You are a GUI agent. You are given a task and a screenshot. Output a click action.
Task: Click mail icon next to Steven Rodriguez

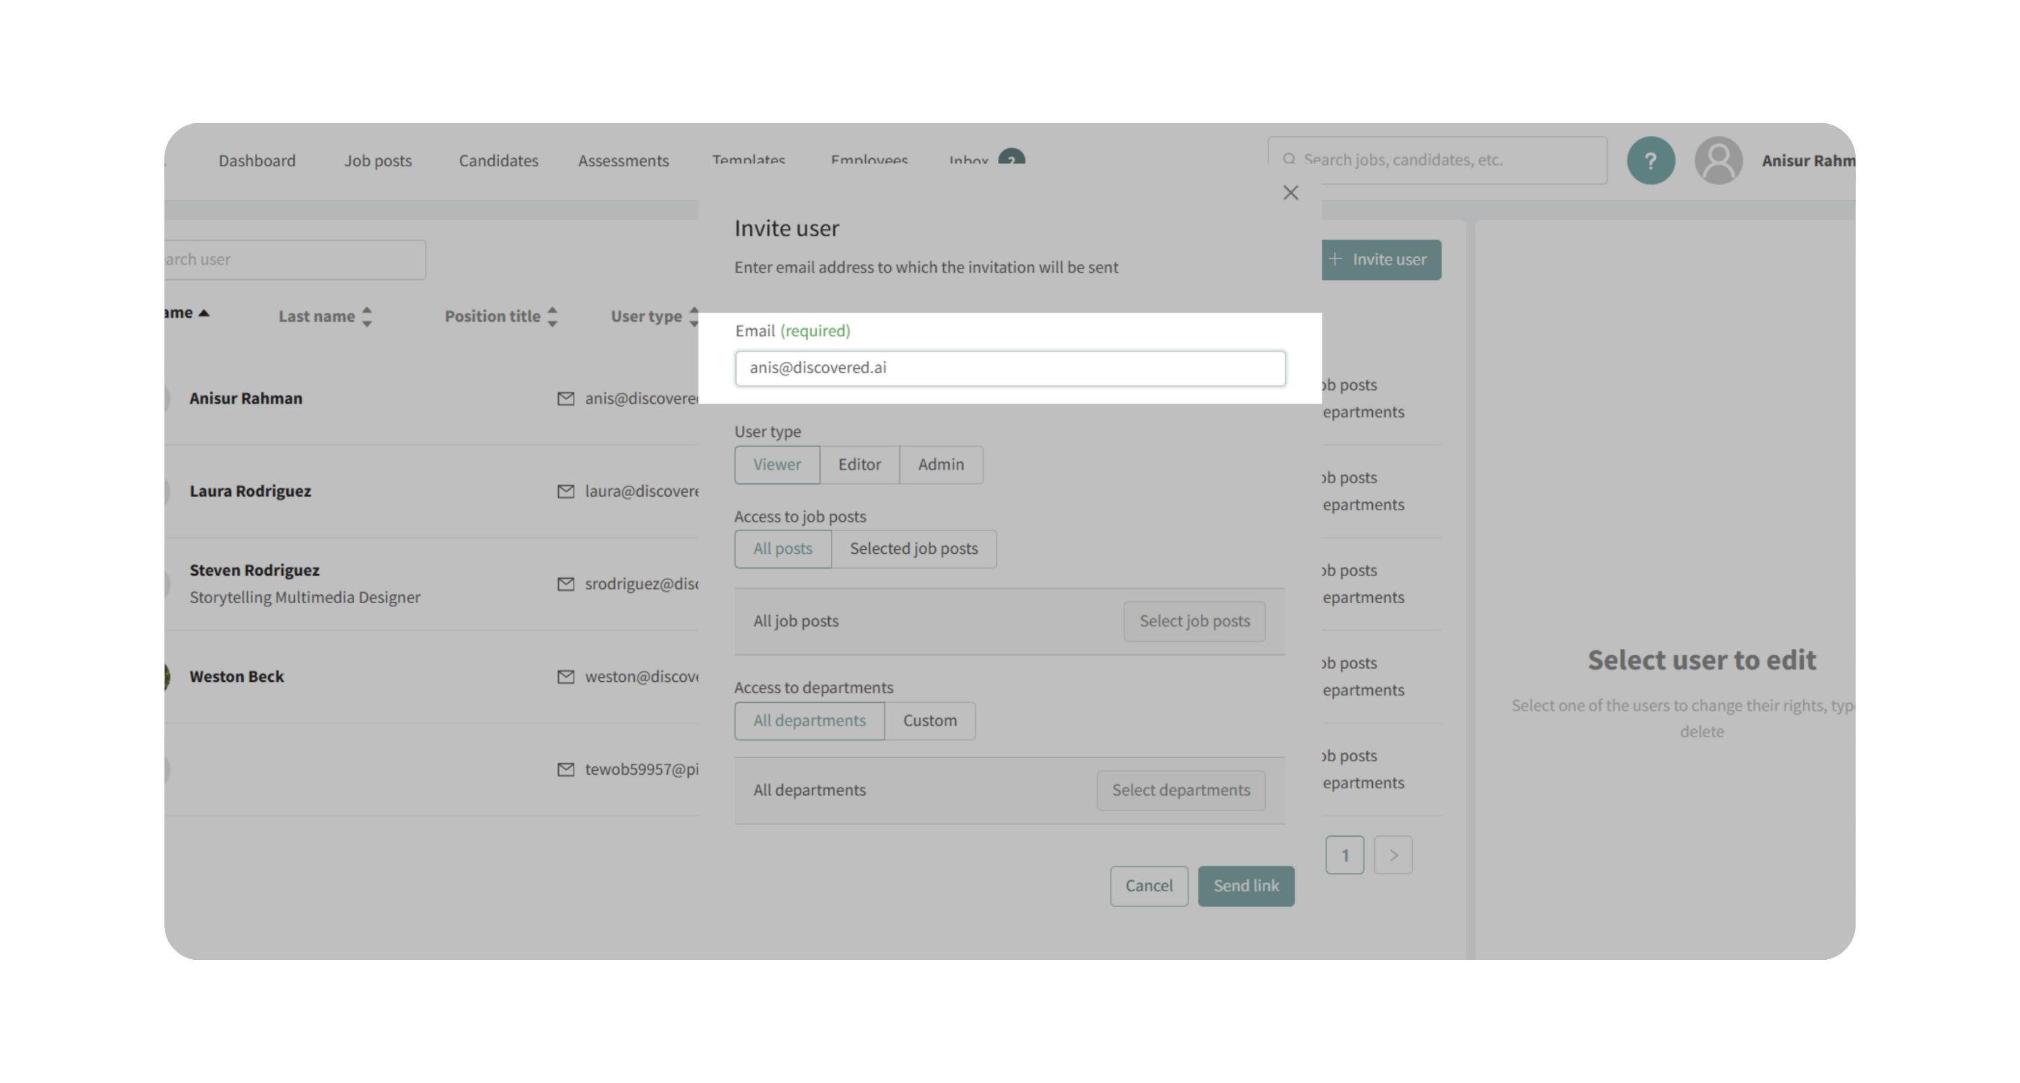[566, 584]
